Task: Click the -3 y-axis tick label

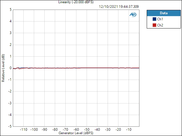Action: coord(10,103)
